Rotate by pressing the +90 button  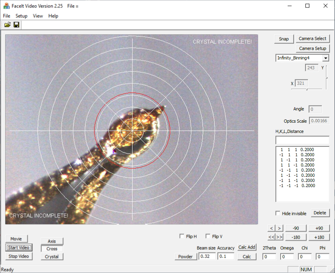tap(319, 228)
